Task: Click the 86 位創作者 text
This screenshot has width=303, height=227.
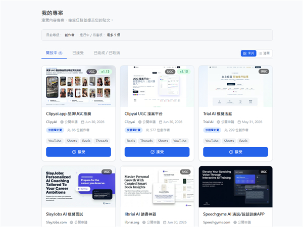Action: 80,130
